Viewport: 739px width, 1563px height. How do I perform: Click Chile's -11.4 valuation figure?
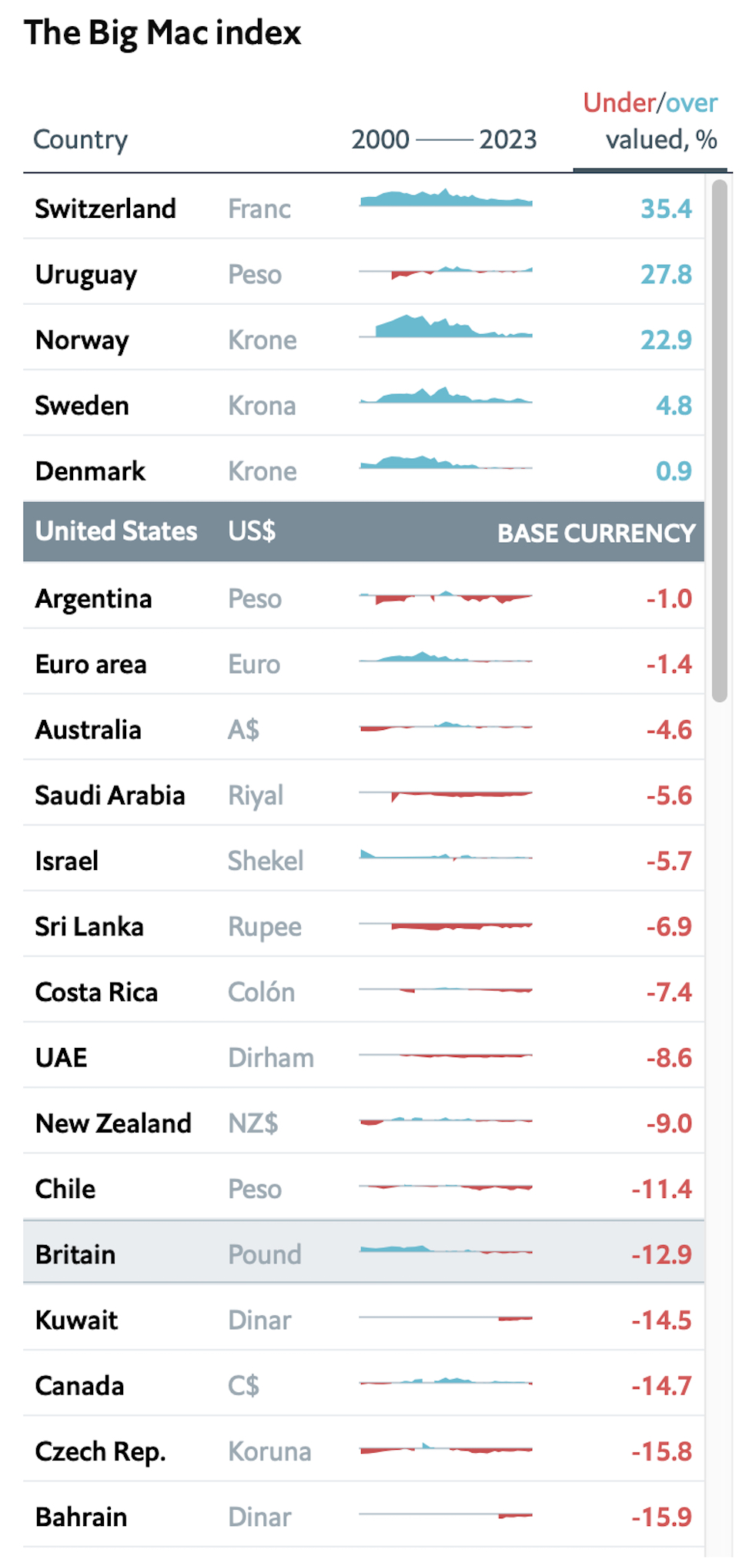661,1189
